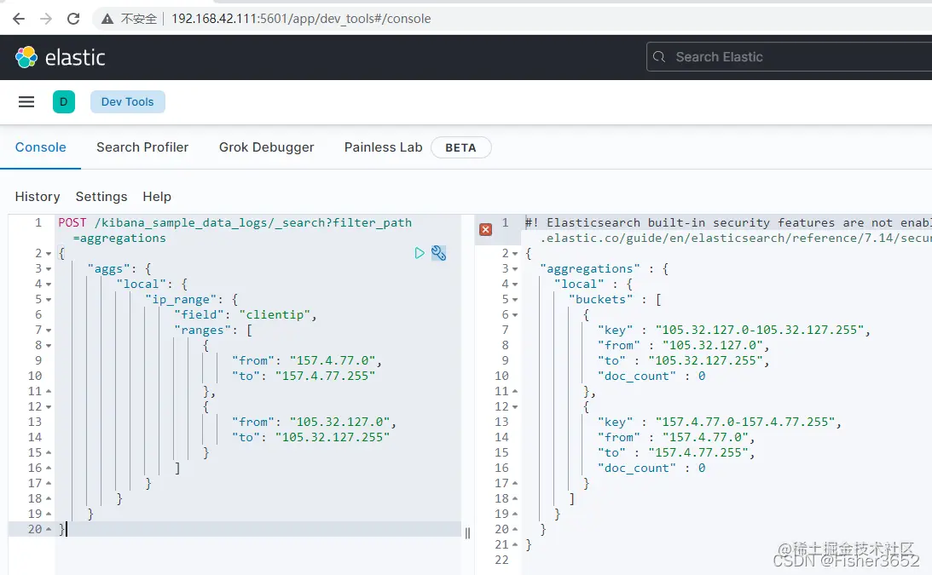The image size is (932, 575).
Task: Click the search magnifier icon
Action: click(x=658, y=57)
